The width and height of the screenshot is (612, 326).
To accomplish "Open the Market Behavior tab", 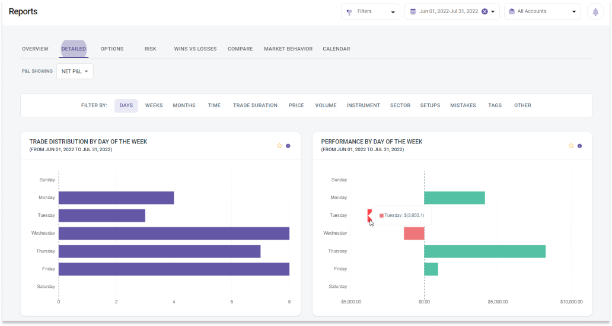I will 288,49.
